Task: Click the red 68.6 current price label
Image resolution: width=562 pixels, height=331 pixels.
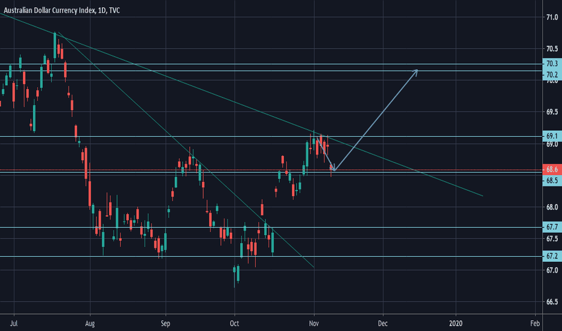Action: click(552, 169)
